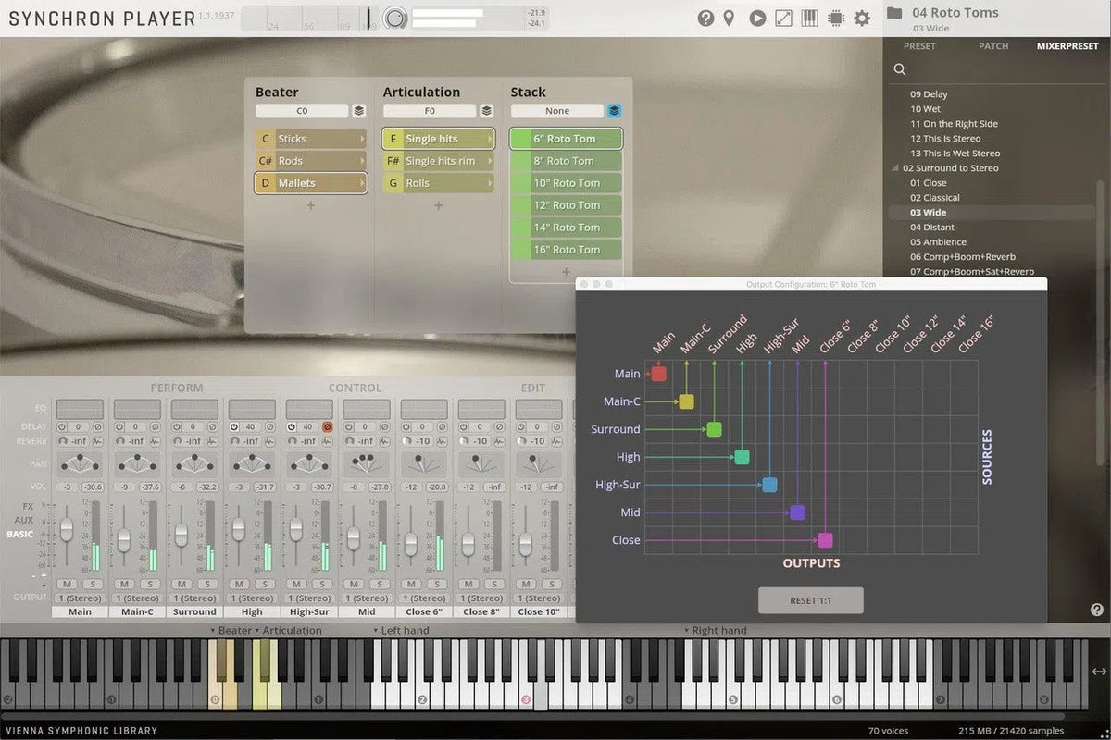The height and width of the screenshot is (740, 1111).
Task: Open output dropdown of Mid channel
Action: pyautogui.click(x=367, y=598)
